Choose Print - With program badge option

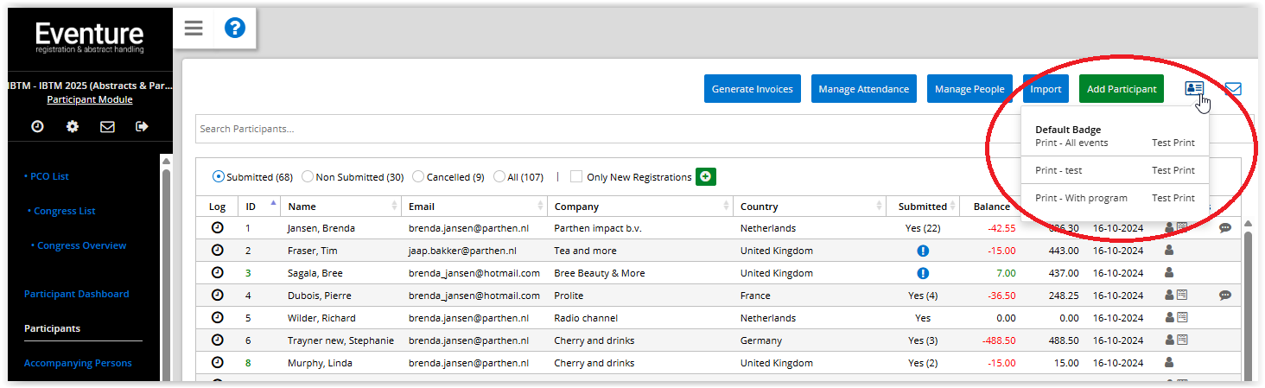click(x=1081, y=198)
